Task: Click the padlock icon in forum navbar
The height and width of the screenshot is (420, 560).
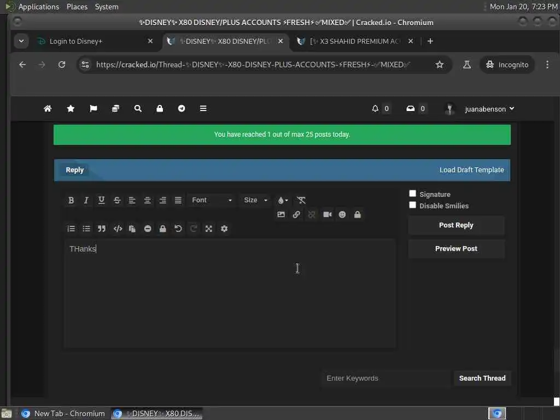Action: pos(160,109)
